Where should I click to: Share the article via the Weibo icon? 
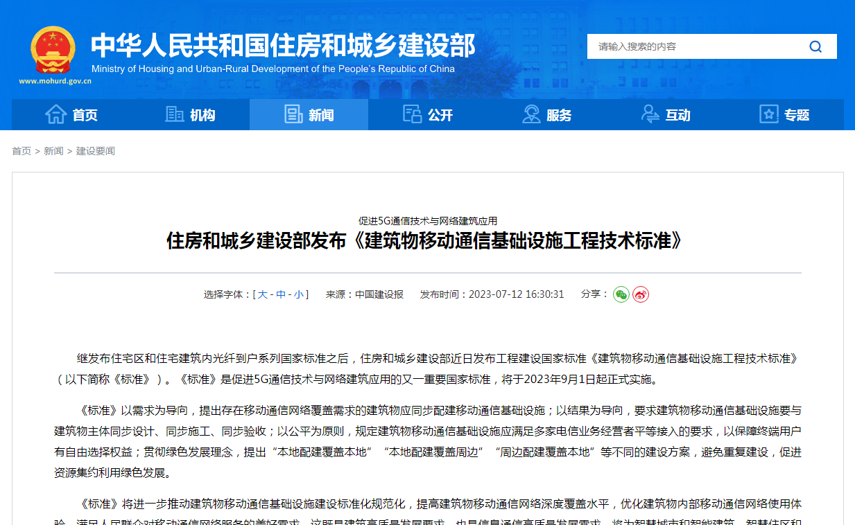pos(641,294)
